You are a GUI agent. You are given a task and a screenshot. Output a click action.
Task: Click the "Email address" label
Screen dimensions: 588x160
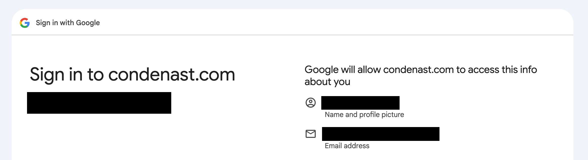347,146
